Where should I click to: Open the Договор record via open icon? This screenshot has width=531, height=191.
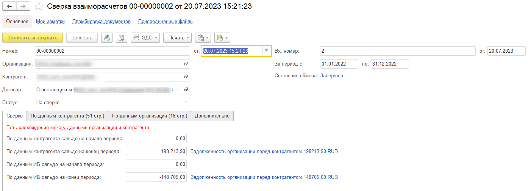pyautogui.click(x=186, y=90)
